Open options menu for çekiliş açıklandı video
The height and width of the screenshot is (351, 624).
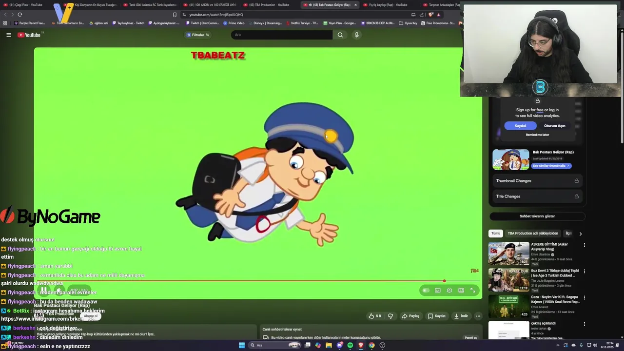[584, 324]
